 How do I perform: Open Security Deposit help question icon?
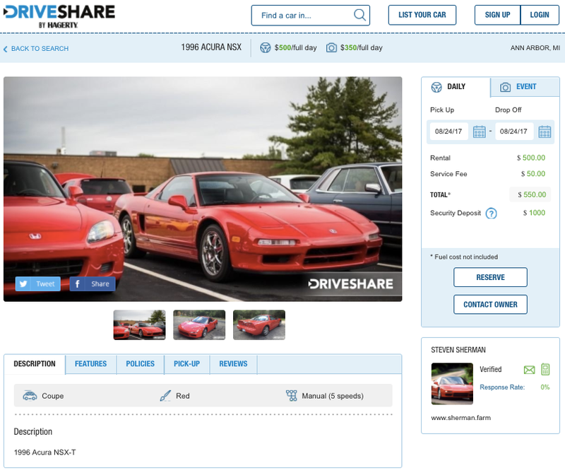(x=491, y=214)
